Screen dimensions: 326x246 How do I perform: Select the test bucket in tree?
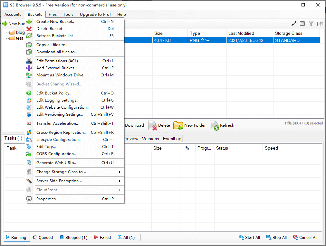(16, 38)
